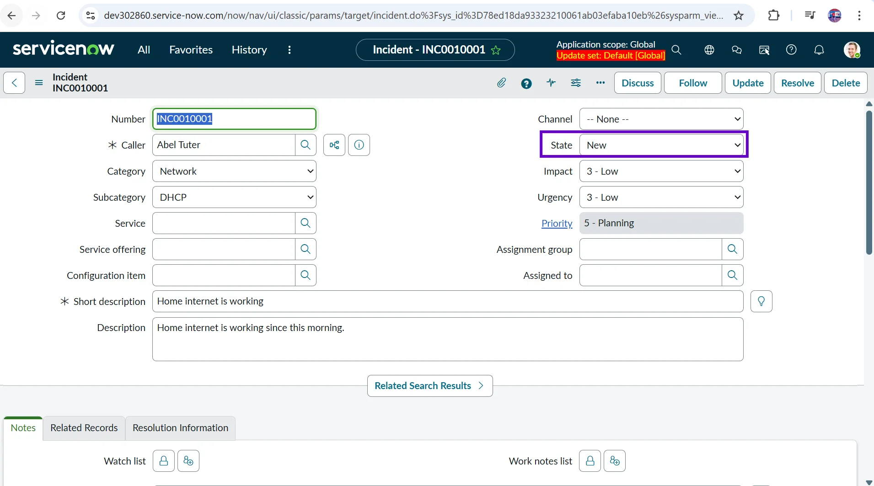Open the notifications bell icon
Screen dimensions: 874x486
click(x=819, y=50)
